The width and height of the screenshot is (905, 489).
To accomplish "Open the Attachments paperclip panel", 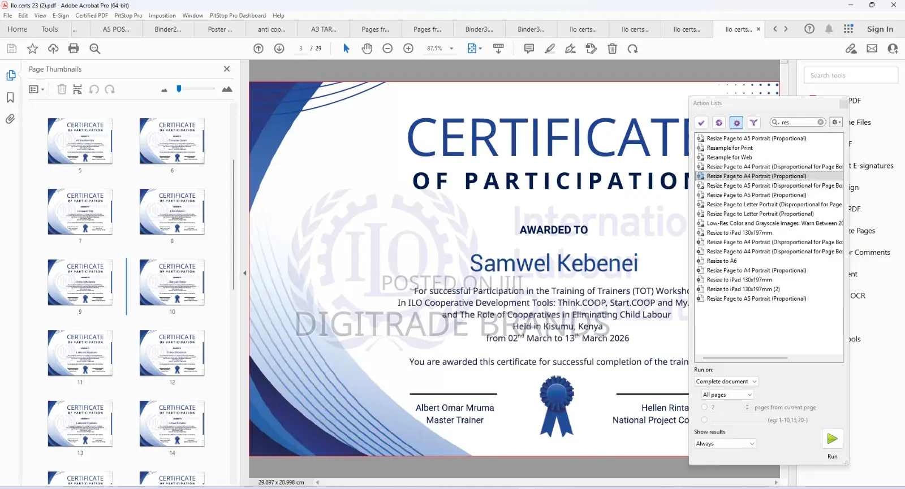I will tap(10, 119).
